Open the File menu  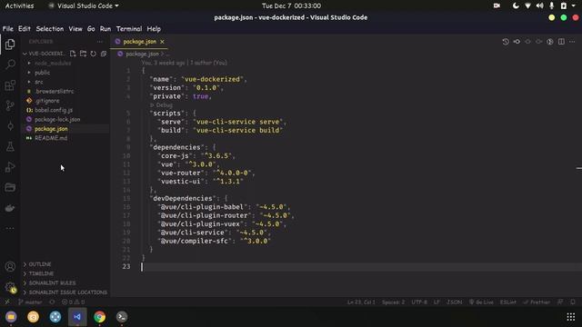[8, 29]
